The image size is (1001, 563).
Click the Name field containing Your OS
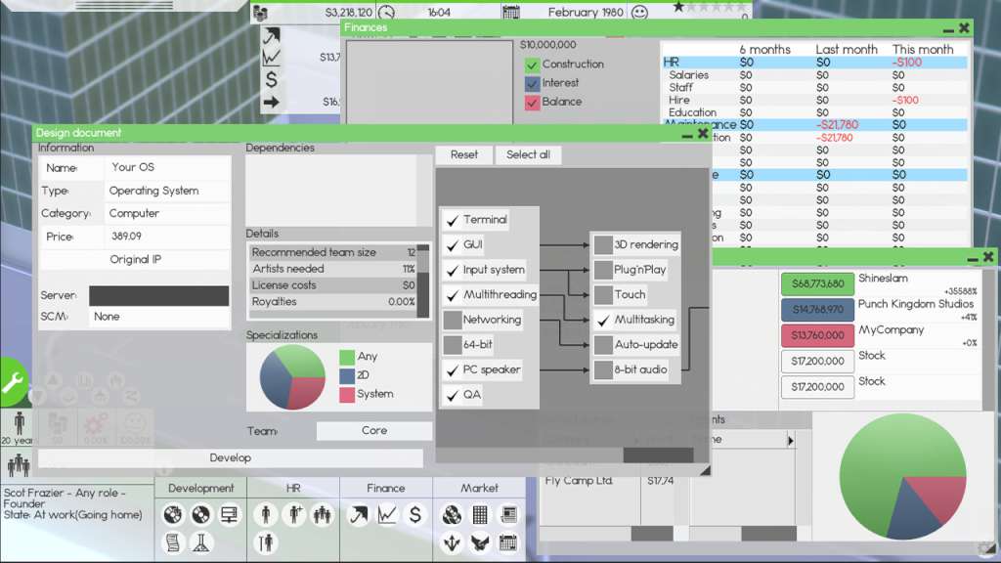point(166,166)
